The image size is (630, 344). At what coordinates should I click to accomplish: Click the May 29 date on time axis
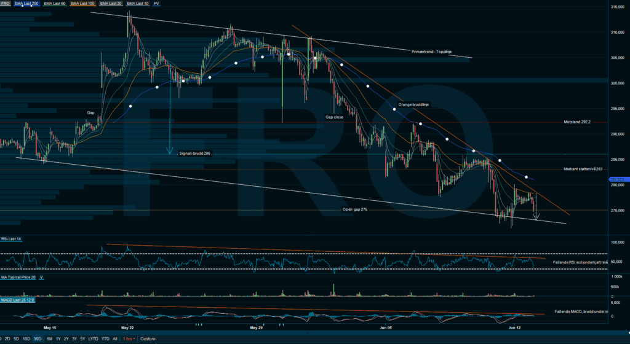coord(257,328)
